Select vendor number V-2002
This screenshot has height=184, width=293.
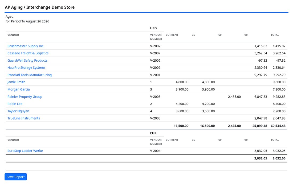155,46
